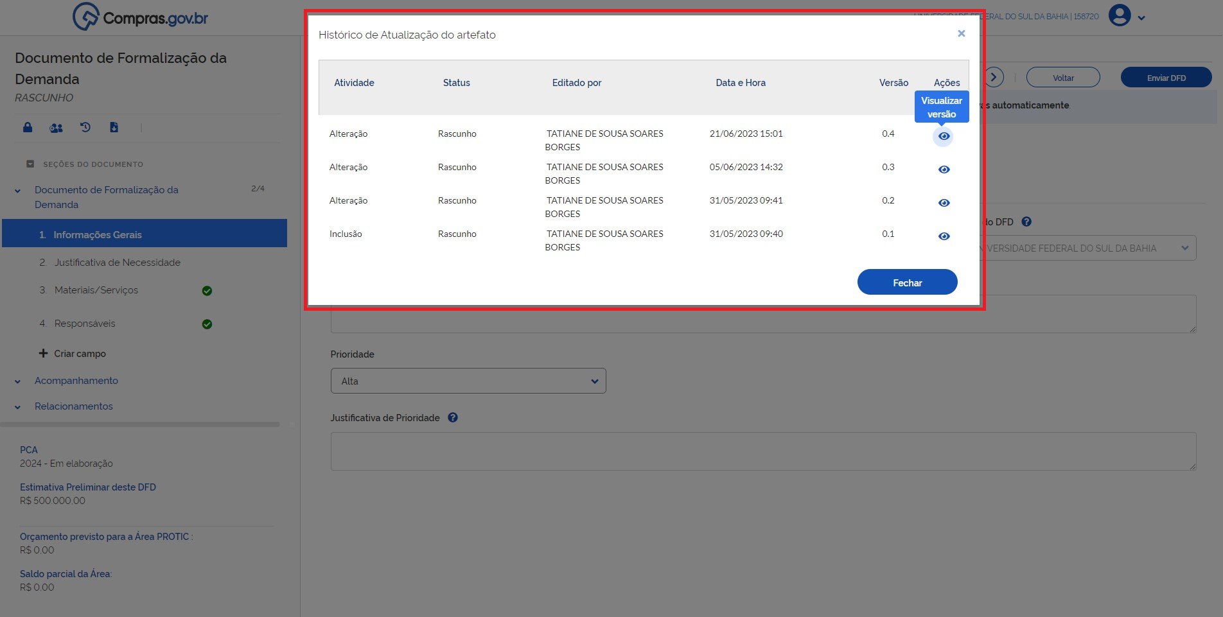Image resolution: width=1223 pixels, height=617 pixels.
Task: Click the document download icon
Action: pyautogui.click(x=114, y=127)
